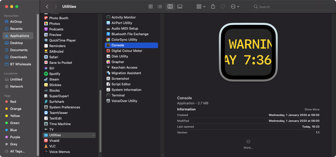Select the Podcasts app icon
Viewport: 336px width, 157px height.
tap(46, 29)
